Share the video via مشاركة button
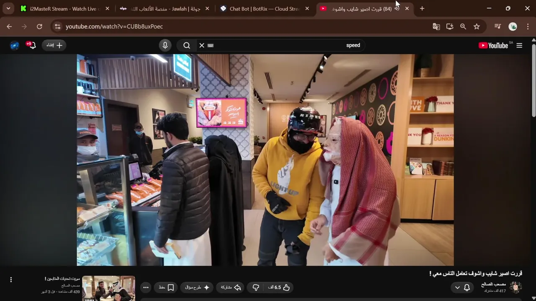This screenshot has height=301, width=536. 231,288
